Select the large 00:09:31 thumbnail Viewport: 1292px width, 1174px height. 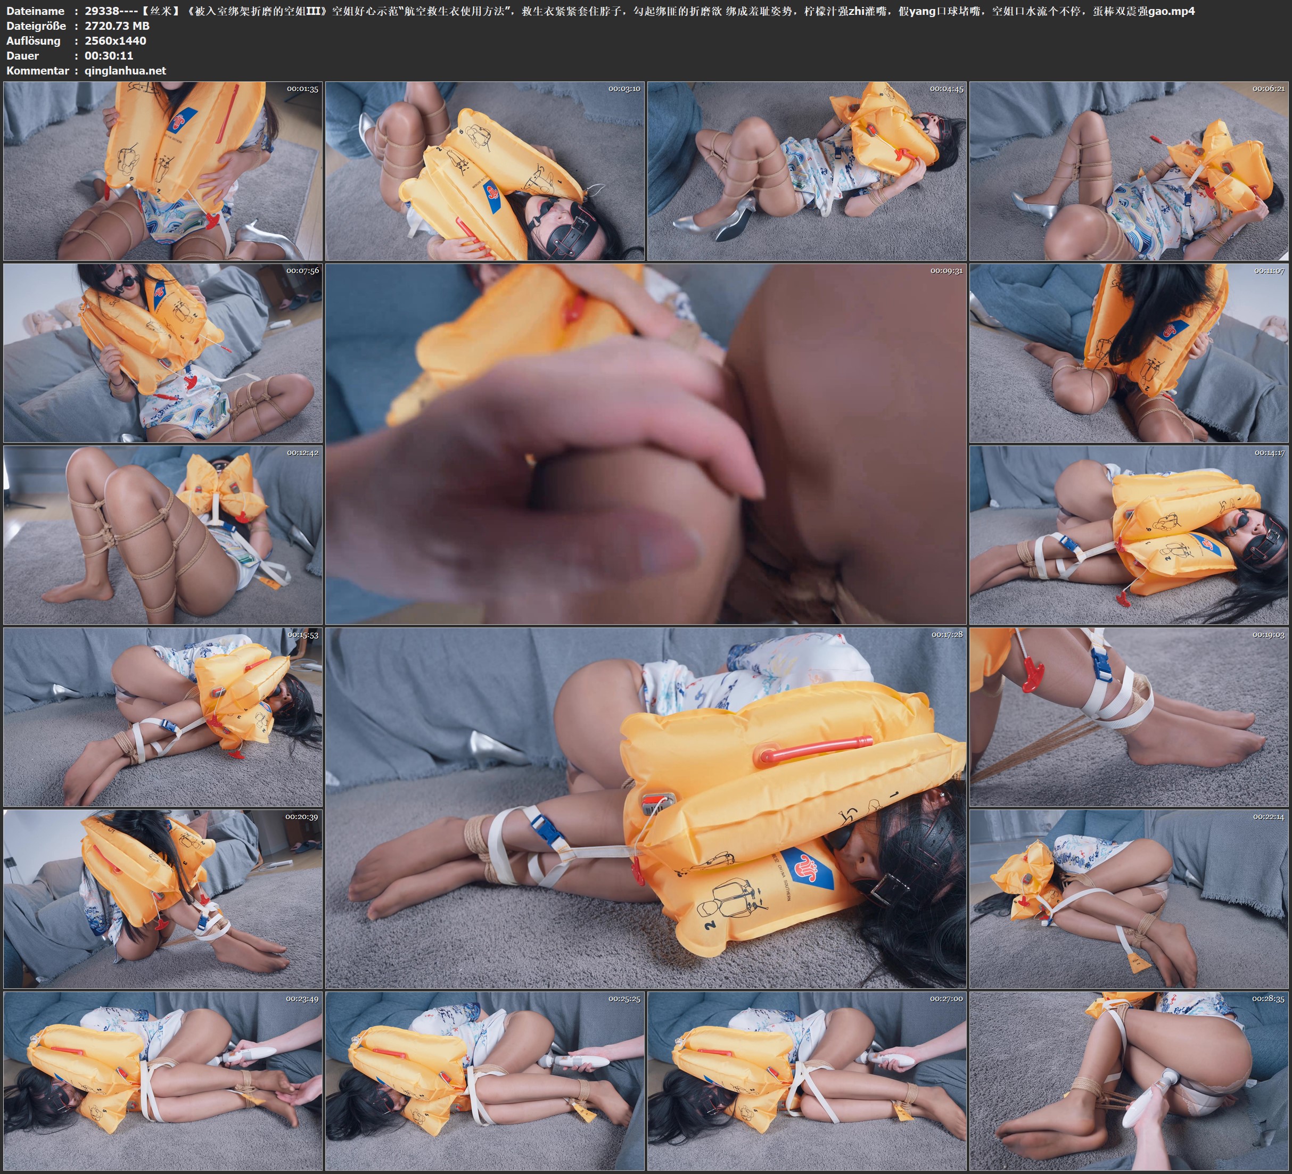click(x=645, y=443)
